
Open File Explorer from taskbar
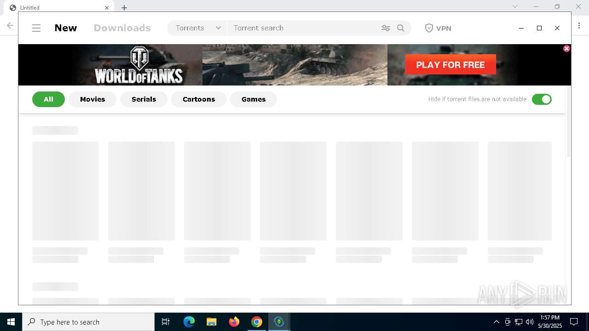212,322
